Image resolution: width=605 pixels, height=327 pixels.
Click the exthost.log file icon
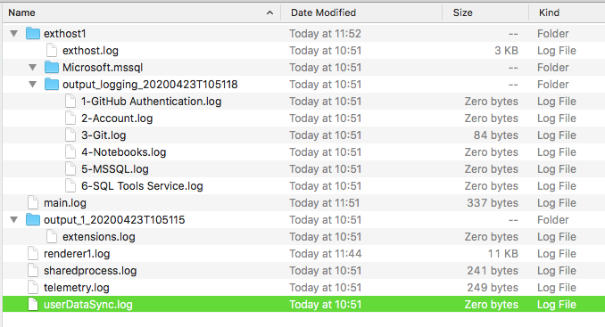pyautogui.click(x=52, y=51)
